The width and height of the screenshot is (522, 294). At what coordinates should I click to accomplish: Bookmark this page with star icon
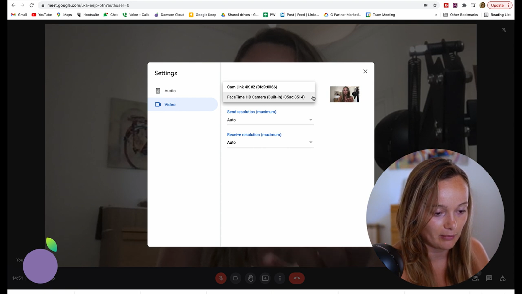pyautogui.click(x=435, y=5)
